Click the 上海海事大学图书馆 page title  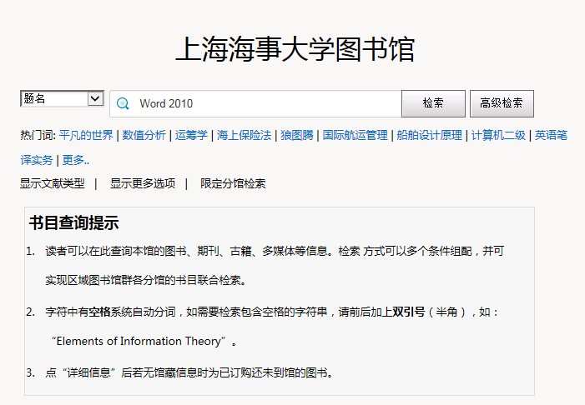[x=295, y=49]
